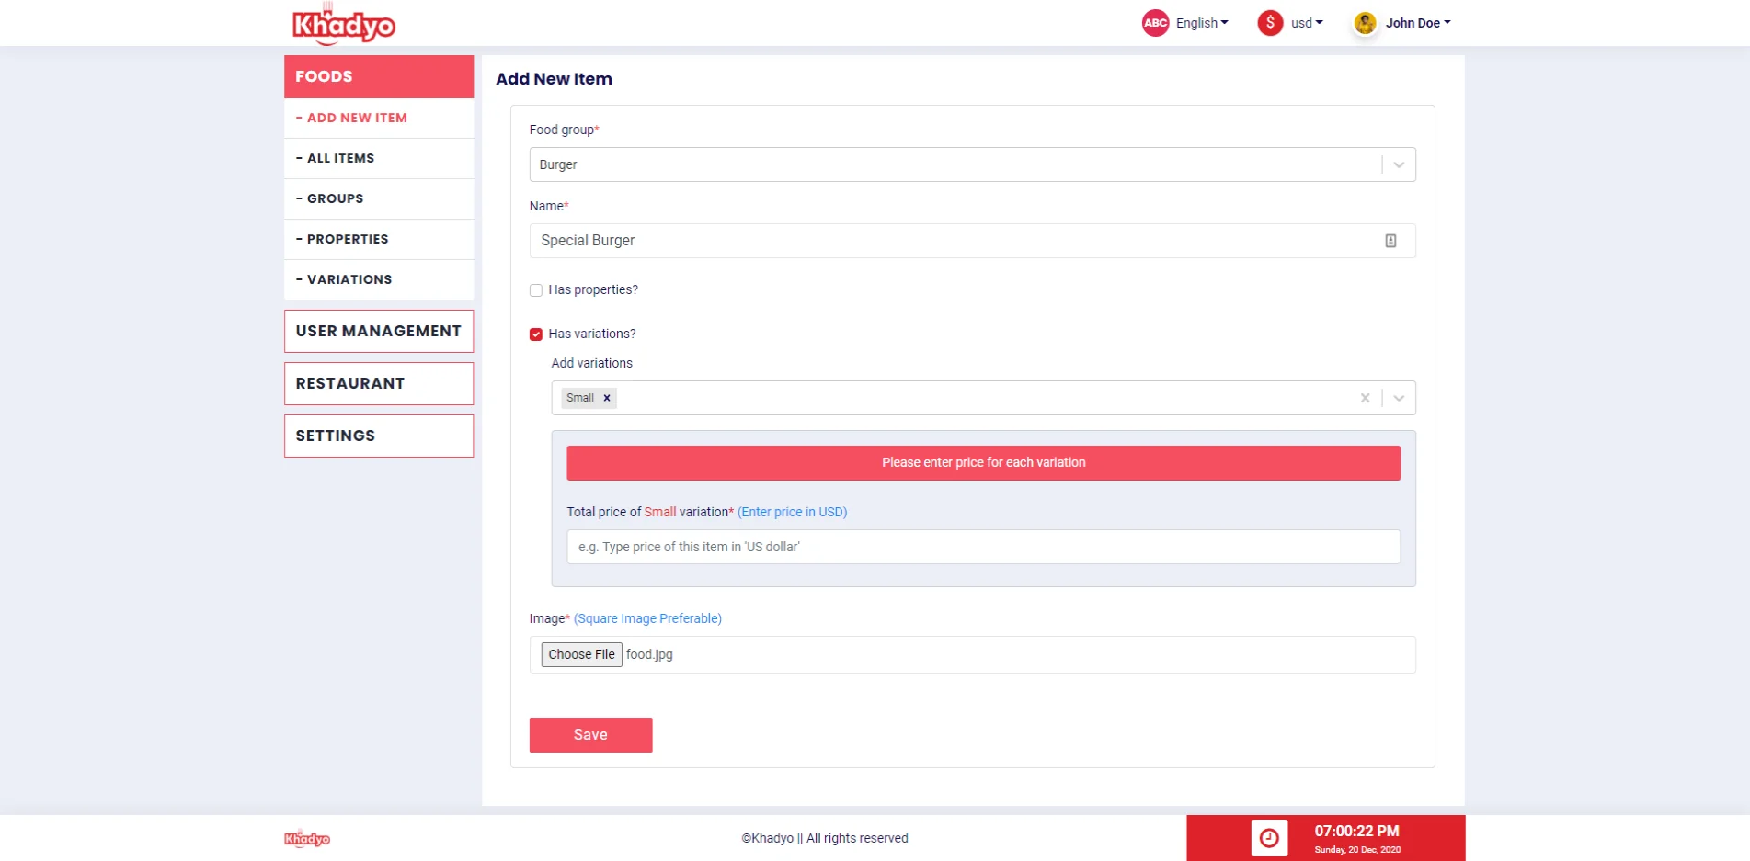Open the English language dropdown
Image resolution: width=1750 pixels, height=861 pixels.
[x=1202, y=23]
